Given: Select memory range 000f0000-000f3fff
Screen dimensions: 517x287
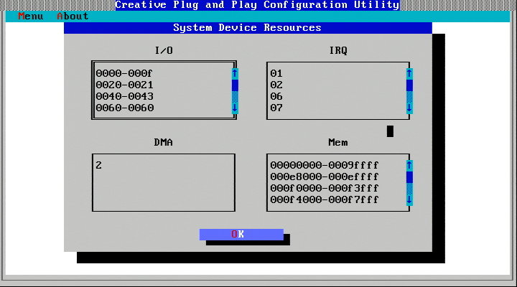Looking at the screenshot, I should (325, 189).
